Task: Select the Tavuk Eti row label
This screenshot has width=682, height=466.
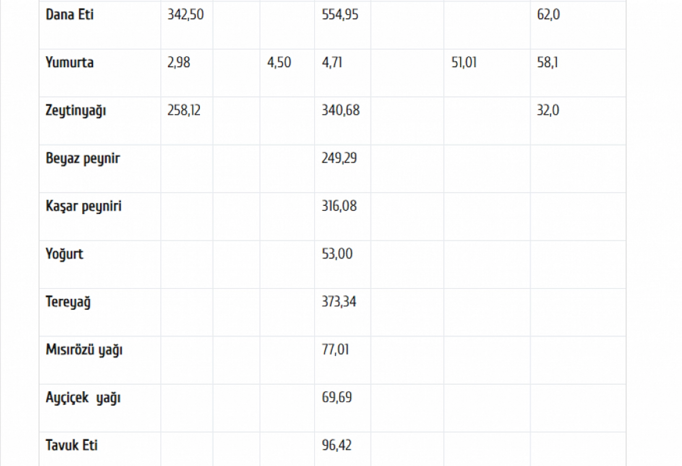Action: pyautogui.click(x=72, y=445)
